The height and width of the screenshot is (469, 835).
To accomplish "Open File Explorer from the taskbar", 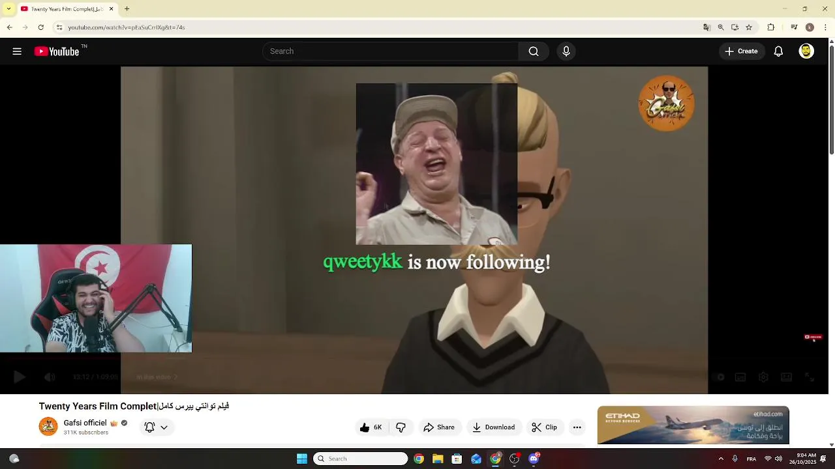I will coord(438,459).
